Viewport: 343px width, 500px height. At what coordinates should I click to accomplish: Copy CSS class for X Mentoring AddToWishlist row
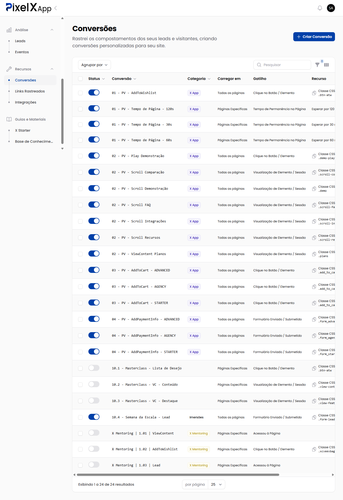tap(314, 449)
